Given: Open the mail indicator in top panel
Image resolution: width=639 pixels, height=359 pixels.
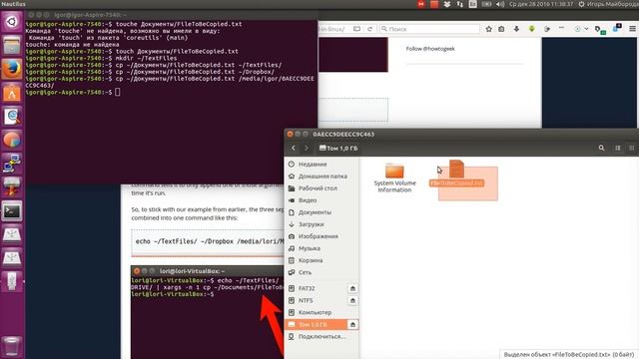Looking at the screenshot, I should pyautogui.click(x=421, y=4).
